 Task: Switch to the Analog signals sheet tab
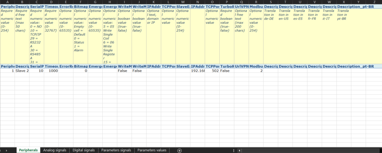55,150
